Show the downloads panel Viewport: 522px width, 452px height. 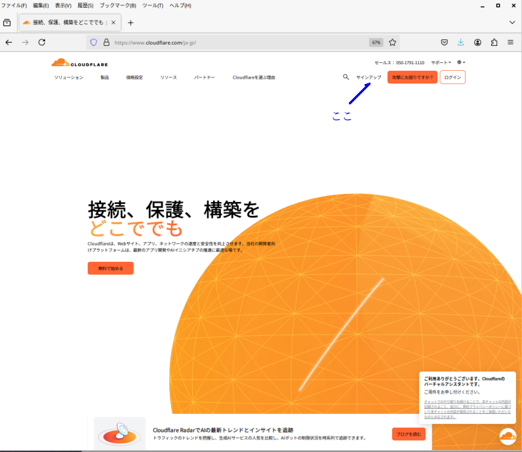coord(461,42)
